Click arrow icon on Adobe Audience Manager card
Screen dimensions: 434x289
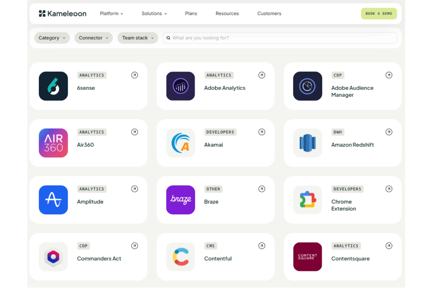(x=389, y=75)
